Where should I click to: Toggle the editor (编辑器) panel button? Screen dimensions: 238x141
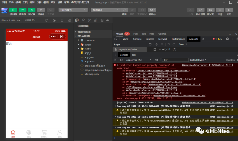point(22,10)
